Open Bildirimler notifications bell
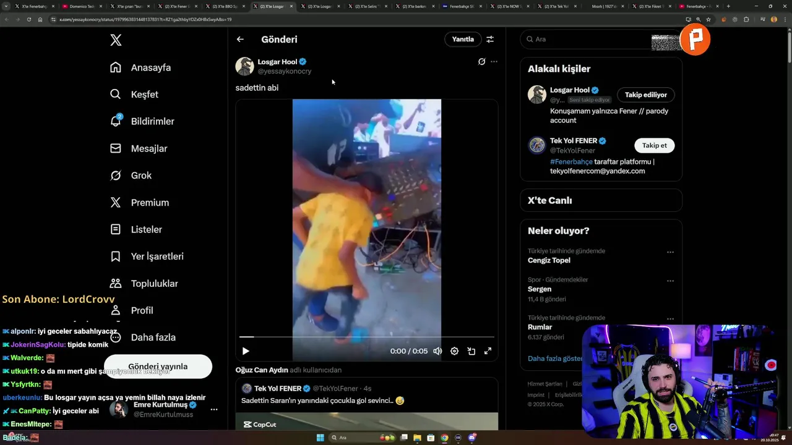 coord(142,121)
